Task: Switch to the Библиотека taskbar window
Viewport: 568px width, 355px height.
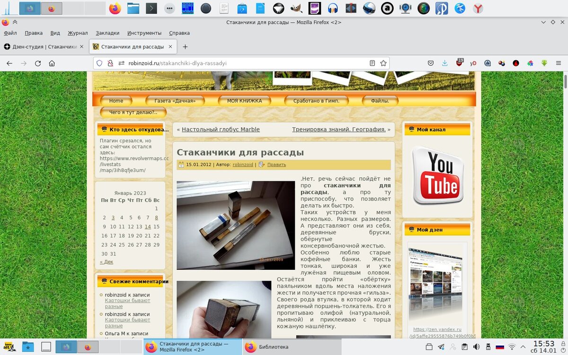Action: click(x=292, y=347)
